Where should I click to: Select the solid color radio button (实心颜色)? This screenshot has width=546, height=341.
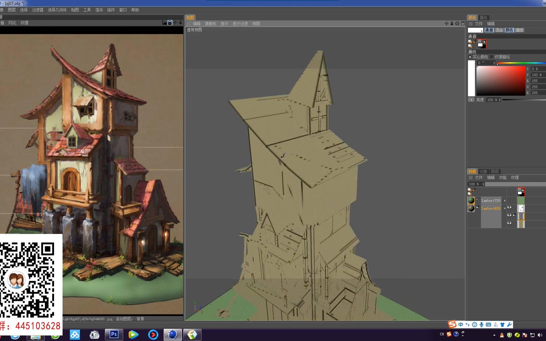tap(470, 57)
